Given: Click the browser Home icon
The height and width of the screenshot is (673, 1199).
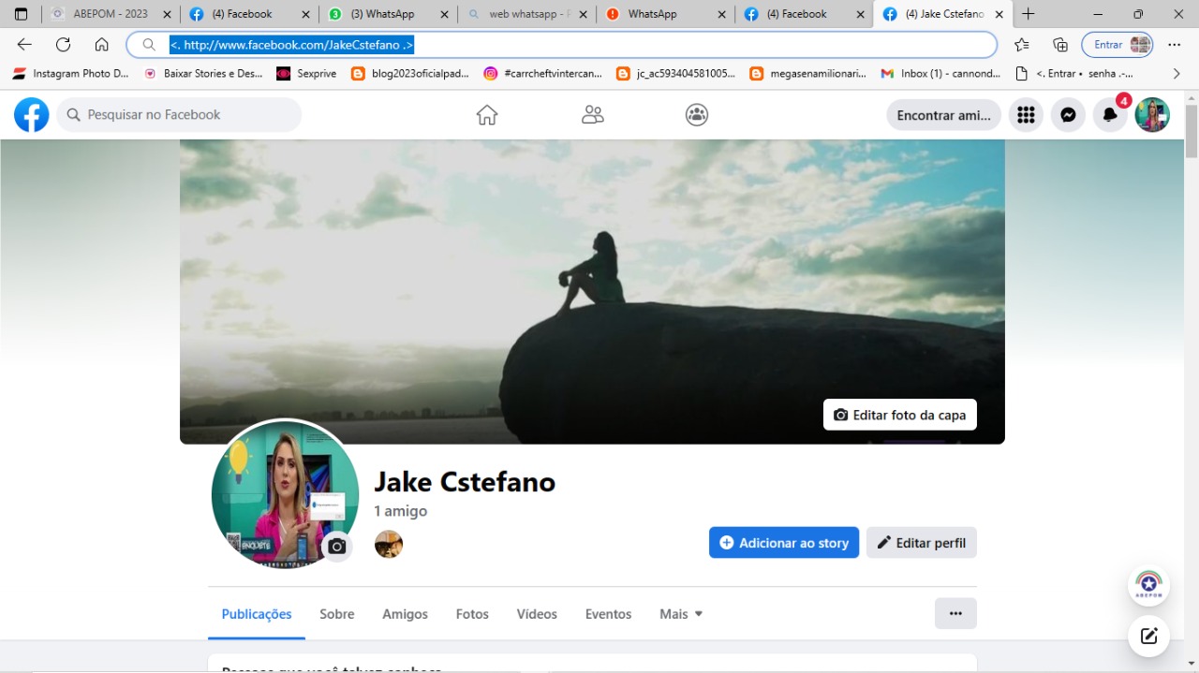Looking at the screenshot, I should tap(102, 45).
